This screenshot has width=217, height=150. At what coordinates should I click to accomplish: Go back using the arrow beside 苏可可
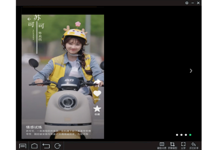pos(29,19)
